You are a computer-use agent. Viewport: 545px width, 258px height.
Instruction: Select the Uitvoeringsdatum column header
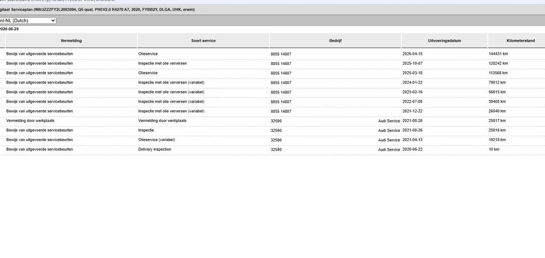444,40
